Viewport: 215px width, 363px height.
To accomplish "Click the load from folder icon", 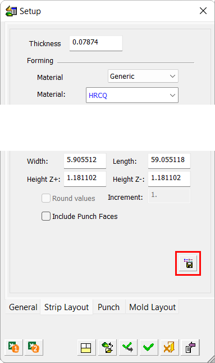I will tap(107, 347).
